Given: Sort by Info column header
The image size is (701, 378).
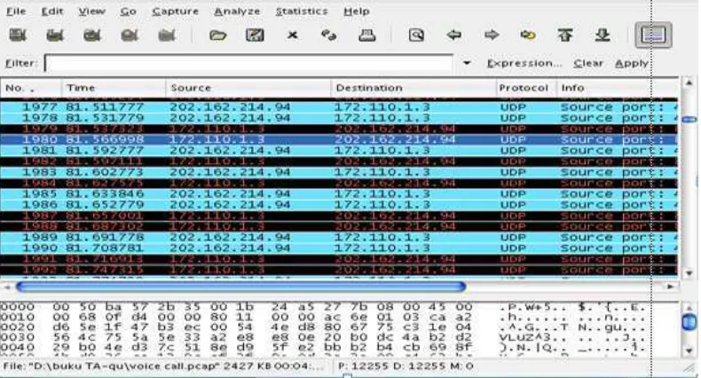Looking at the screenshot, I should tap(618, 88).
